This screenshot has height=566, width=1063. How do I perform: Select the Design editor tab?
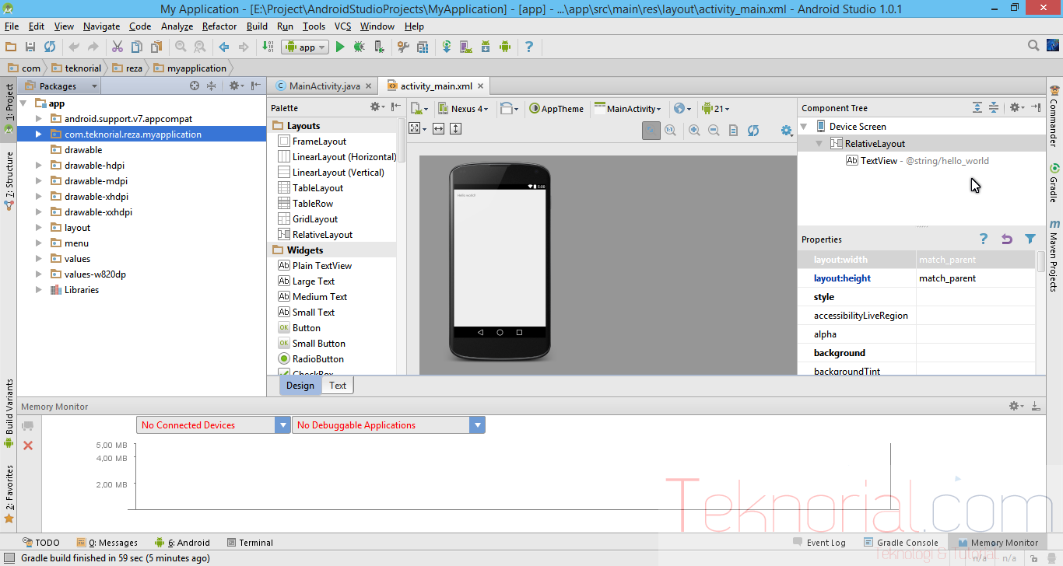click(300, 386)
